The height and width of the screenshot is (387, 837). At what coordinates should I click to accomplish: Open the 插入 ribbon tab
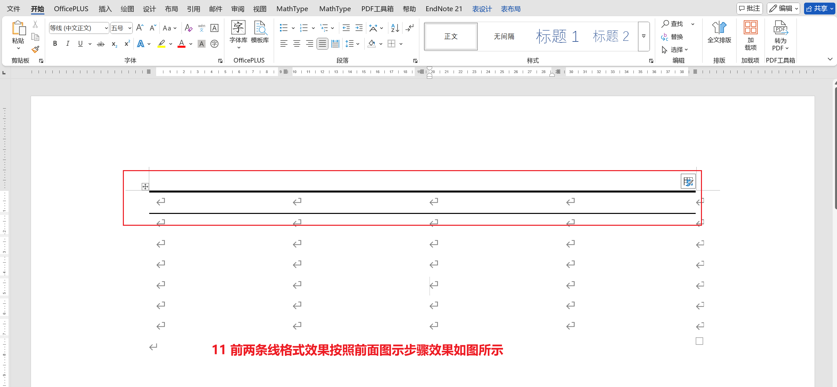[105, 9]
